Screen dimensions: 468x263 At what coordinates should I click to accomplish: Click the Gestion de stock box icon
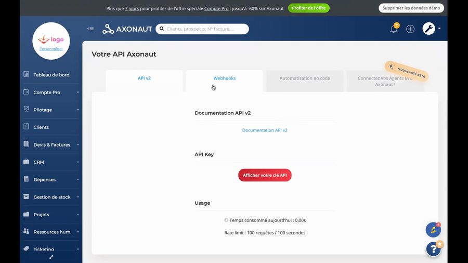[27, 196]
